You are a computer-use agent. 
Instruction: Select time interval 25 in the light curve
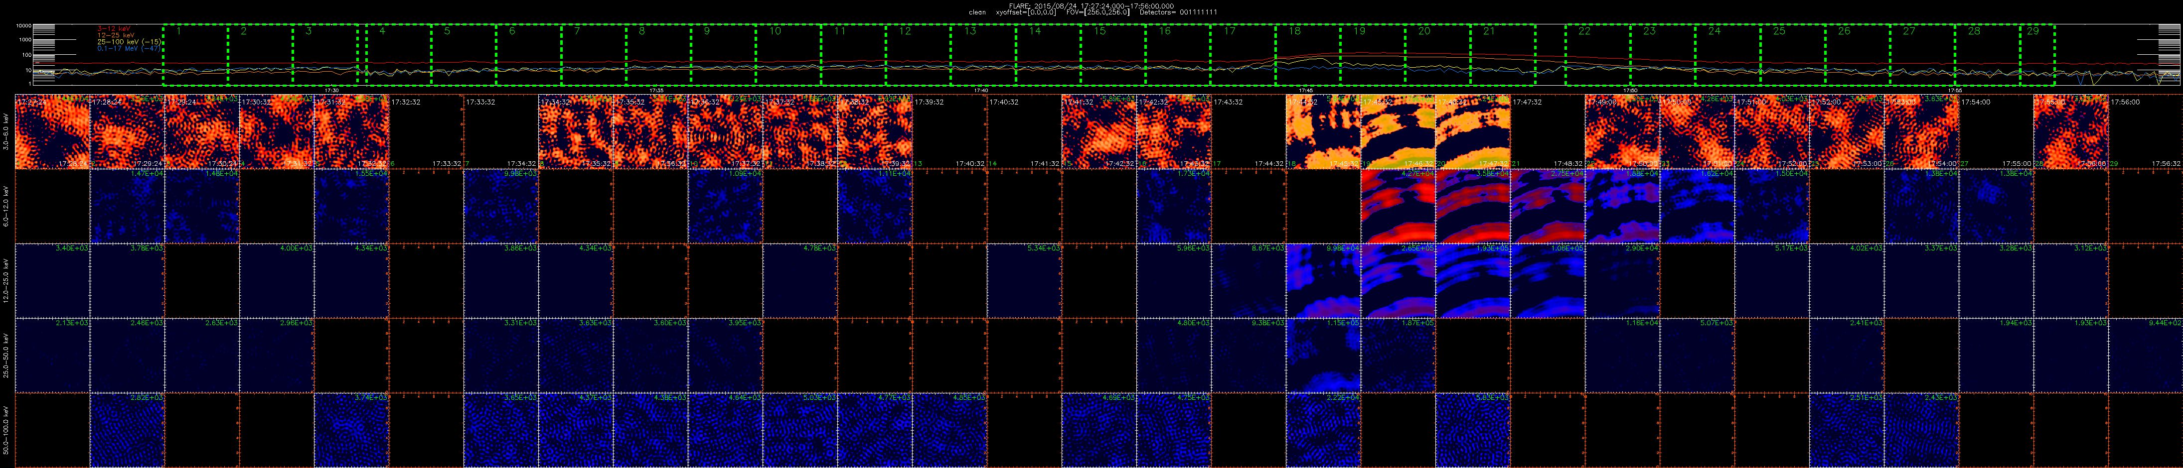pos(1793,55)
